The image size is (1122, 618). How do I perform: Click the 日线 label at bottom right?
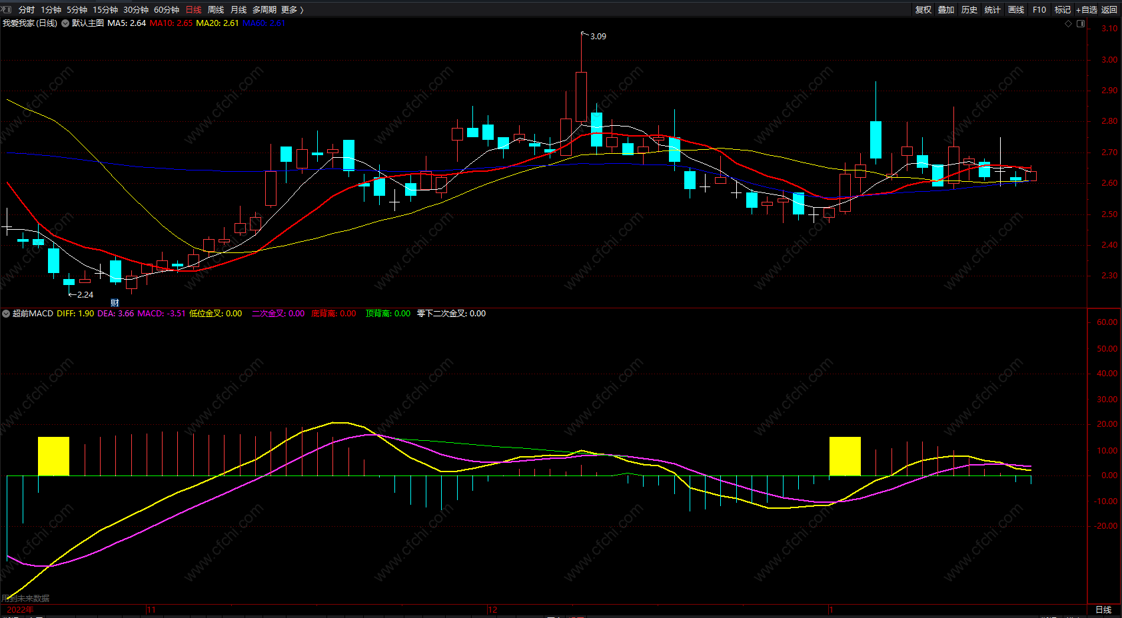click(x=1103, y=609)
